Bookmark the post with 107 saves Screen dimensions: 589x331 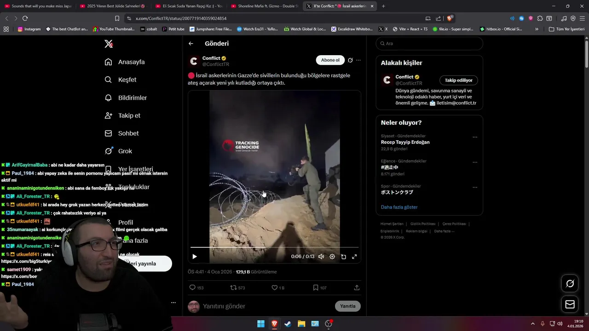coord(316,288)
